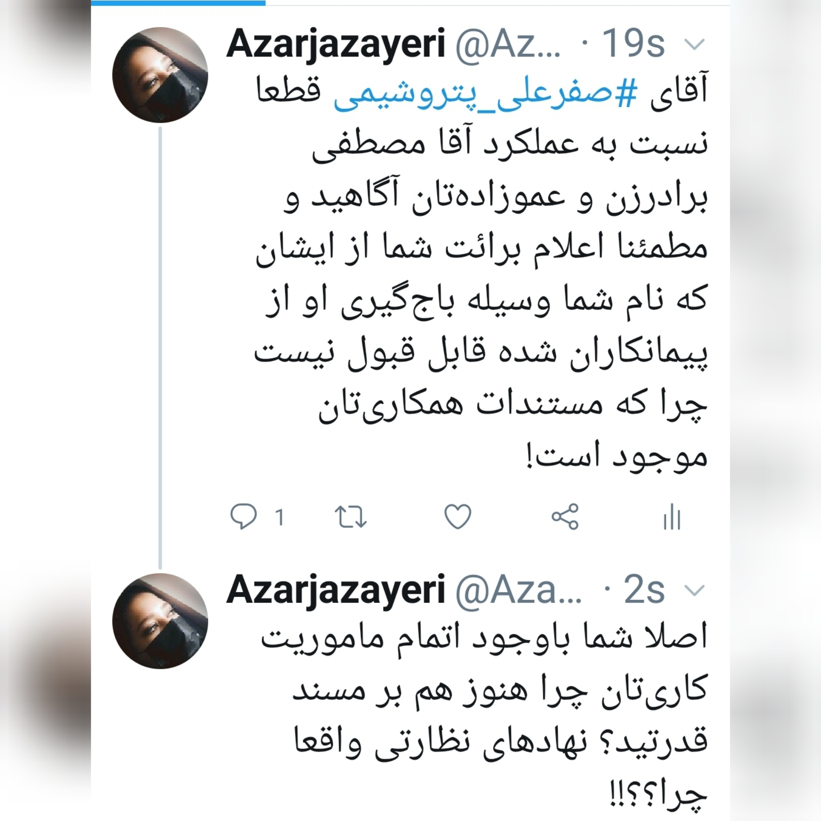Viewport: 821px width, 821px height.
Task: Open the first tweet's text body
Action: pos(481,274)
